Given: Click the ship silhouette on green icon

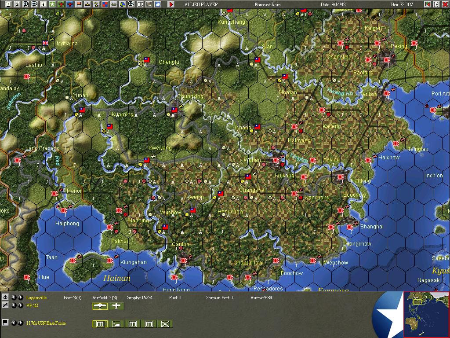Looking at the screenshot, I should [x=114, y=4].
